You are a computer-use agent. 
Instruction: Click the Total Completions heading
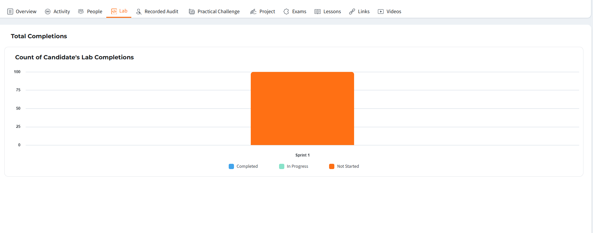39,36
